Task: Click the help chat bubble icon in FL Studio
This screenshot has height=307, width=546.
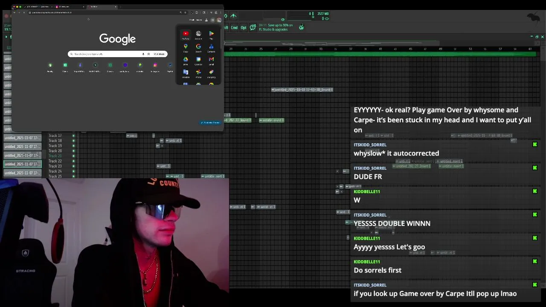Action: click(x=253, y=27)
